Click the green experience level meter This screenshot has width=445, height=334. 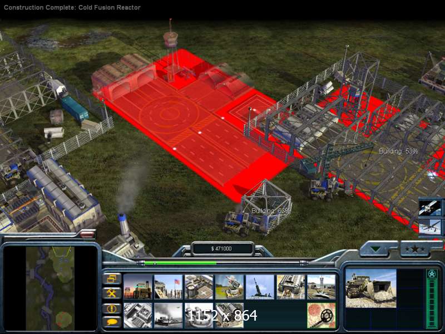pos(432,303)
